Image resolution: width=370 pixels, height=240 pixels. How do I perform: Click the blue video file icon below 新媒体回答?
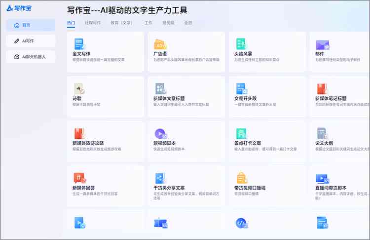coord(79,223)
